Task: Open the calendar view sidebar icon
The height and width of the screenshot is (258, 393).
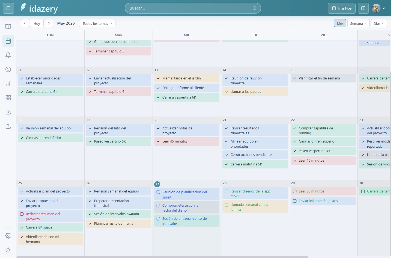Action: 8,41
